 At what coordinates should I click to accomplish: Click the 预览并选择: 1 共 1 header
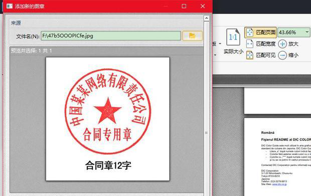(x=31, y=51)
